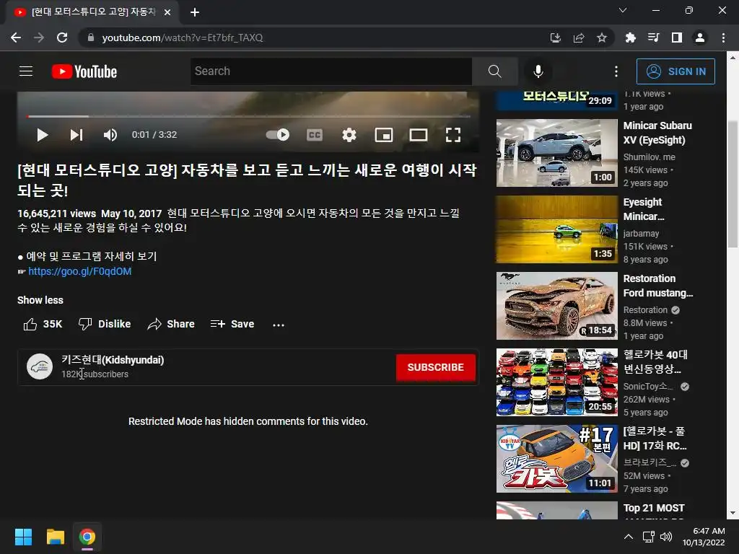Viewport: 739px width, 554px height.
Task: Click the browser forward arrow
Action: tap(39, 38)
